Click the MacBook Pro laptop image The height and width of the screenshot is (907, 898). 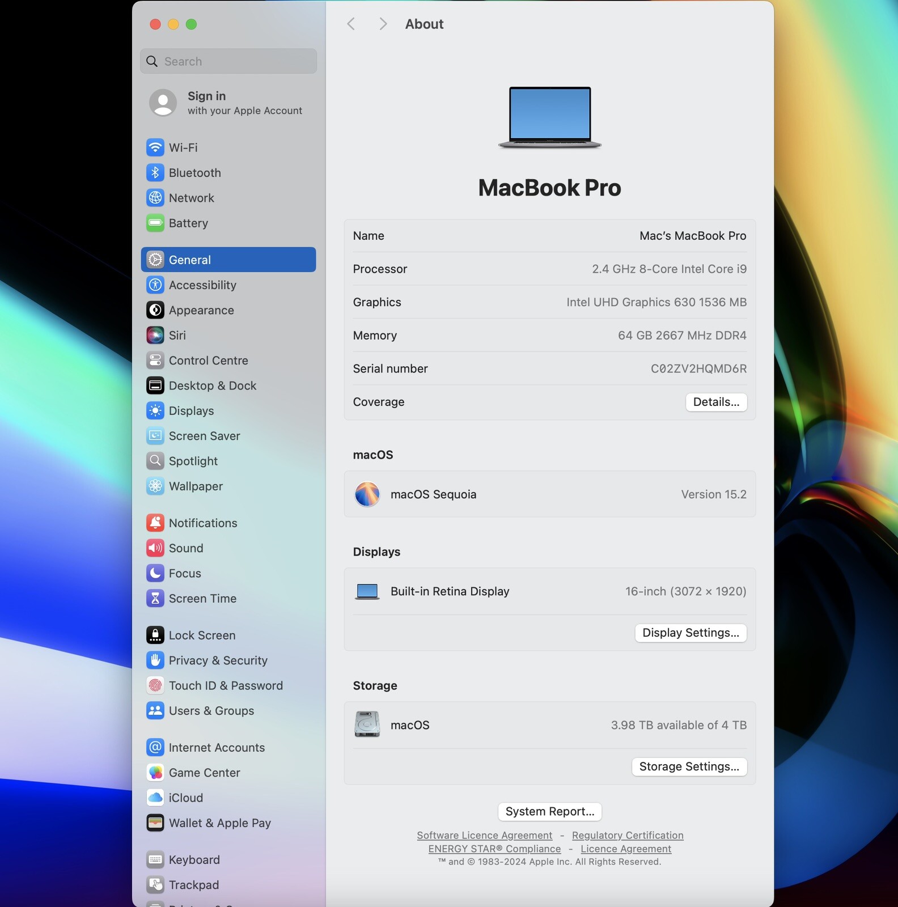(549, 117)
